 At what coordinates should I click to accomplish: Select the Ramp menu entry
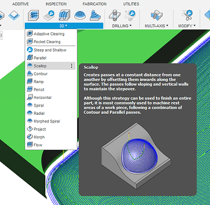(51, 81)
